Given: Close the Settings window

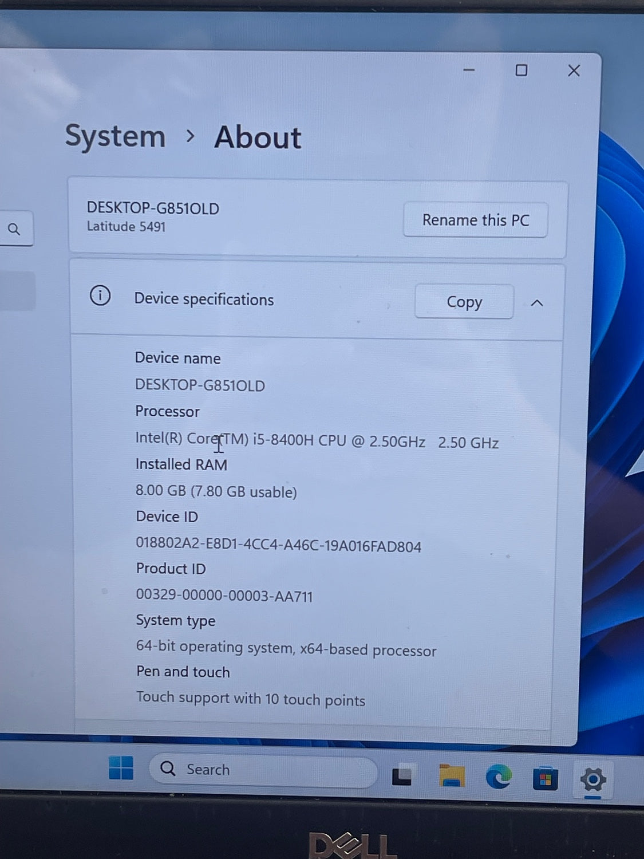Looking at the screenshot, I should point(574,70).
